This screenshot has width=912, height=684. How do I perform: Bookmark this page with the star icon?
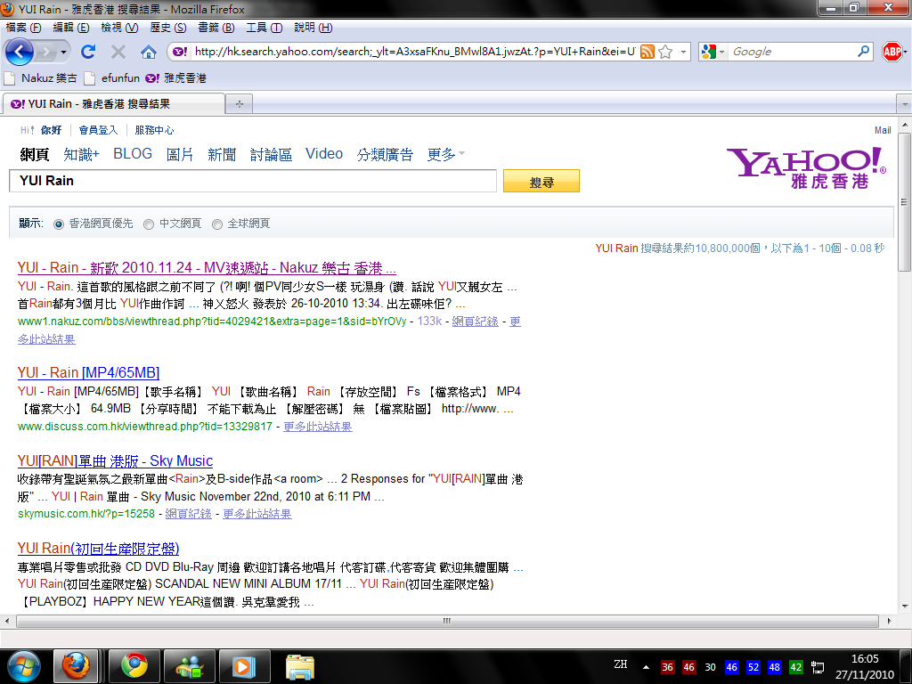click(665, 52)
